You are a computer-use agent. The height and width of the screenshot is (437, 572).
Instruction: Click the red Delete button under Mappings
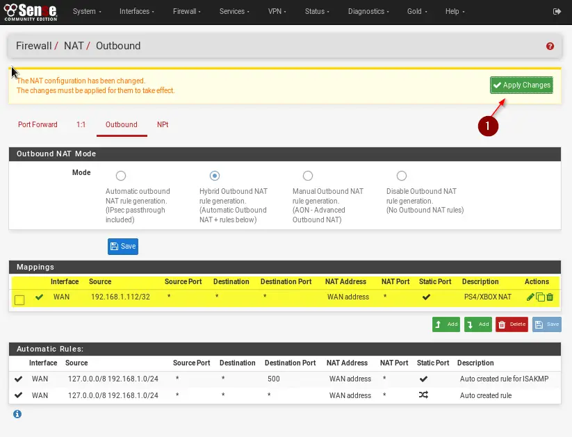[512, 324]
